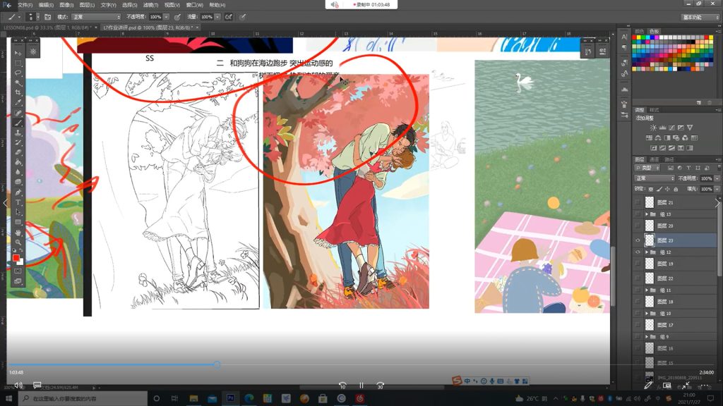Open Photoshop from the Windows taskbar
The height and width of the screenshot is (406, 723).
coord(230,398)
